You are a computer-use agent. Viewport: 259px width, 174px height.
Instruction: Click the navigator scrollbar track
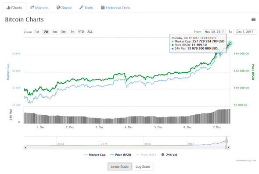[x=126, y=148]
